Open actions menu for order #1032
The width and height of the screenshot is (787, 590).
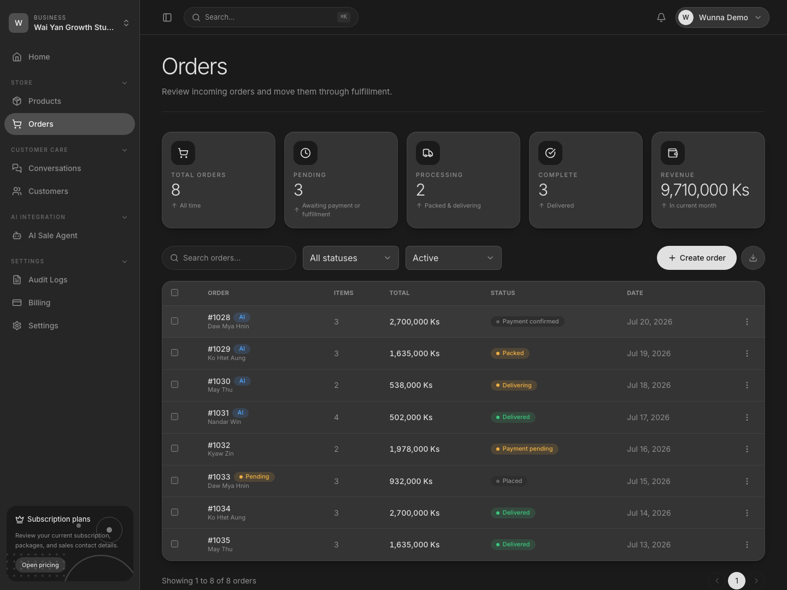pos(747,449)
